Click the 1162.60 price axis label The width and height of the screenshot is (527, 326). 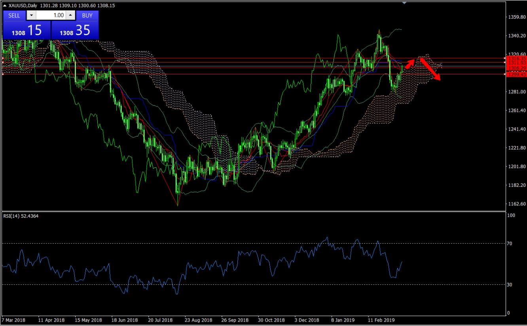point(516,204)
